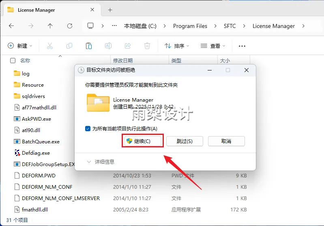Open a new tab with plus
The height and width of the screenshot is (226, 324).
click(x=110, y=10)
